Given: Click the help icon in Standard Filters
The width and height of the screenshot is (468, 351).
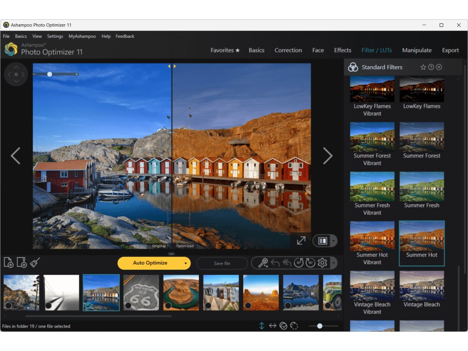Looking at the screenshot, I should (431, 67).
